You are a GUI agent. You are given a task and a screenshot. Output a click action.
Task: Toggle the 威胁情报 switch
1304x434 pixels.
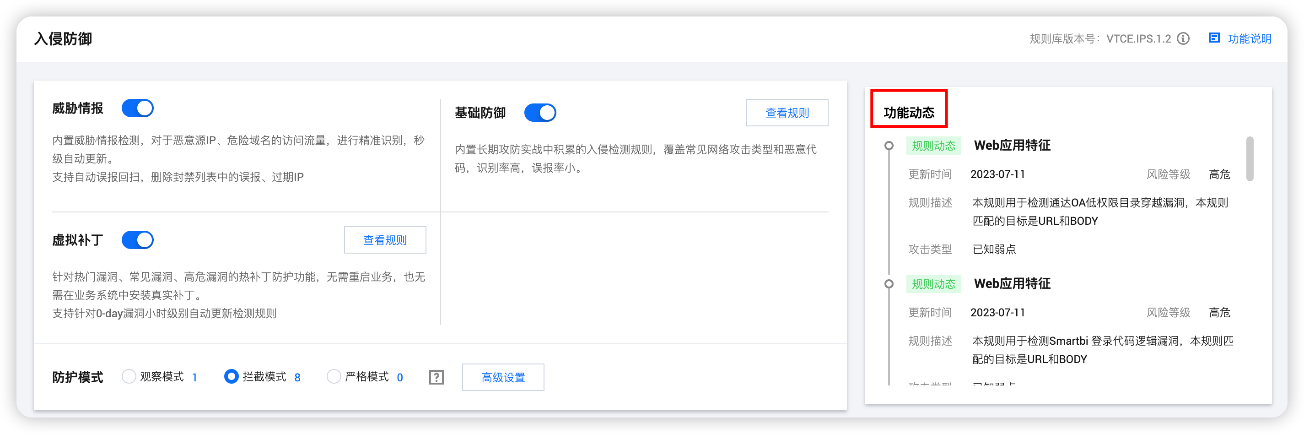coord(137,108)
